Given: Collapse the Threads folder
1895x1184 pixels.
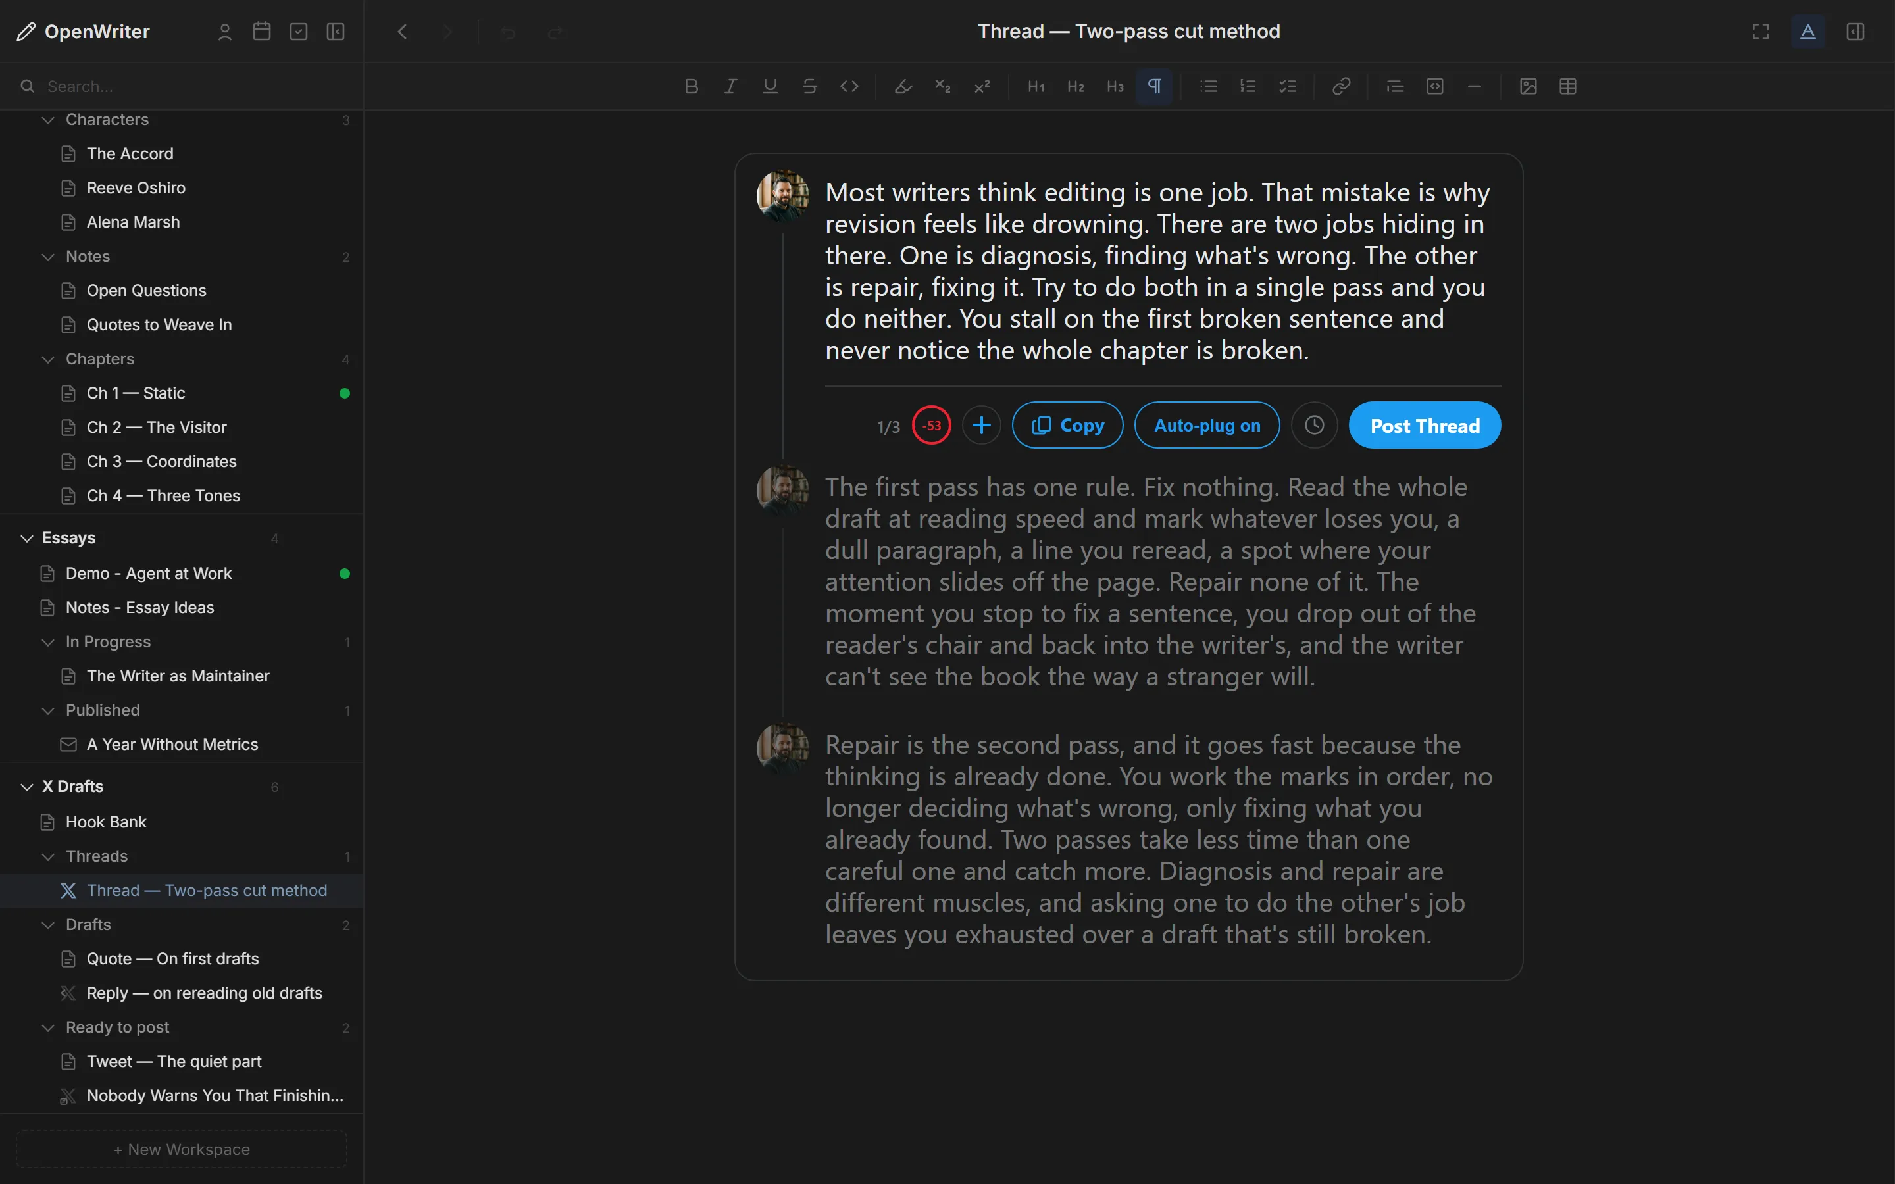Looking at the screenshot, I should (48, 856).
